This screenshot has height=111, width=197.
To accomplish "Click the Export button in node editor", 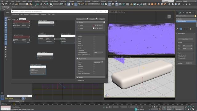I will point(102,19).
